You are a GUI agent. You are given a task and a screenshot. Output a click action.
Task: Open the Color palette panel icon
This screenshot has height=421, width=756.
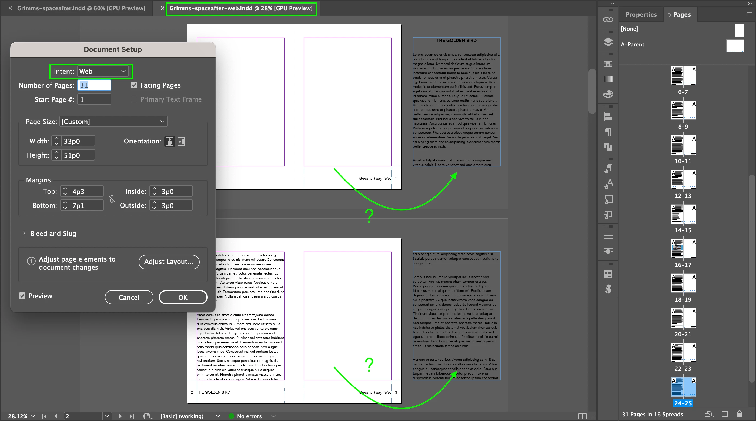click(608, 94)
